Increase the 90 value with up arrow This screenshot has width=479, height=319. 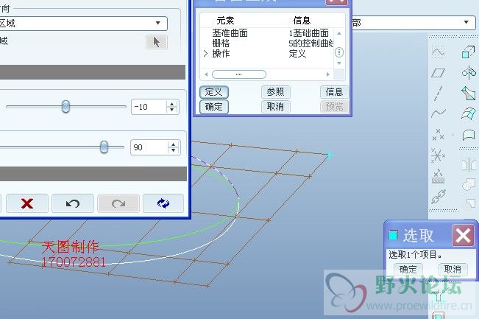(173, 144)
